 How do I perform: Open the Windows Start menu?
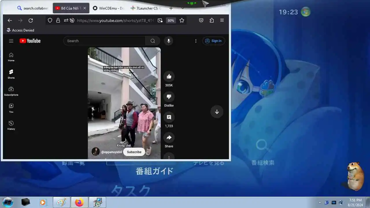pyautogui.click(x=8, y=202)
